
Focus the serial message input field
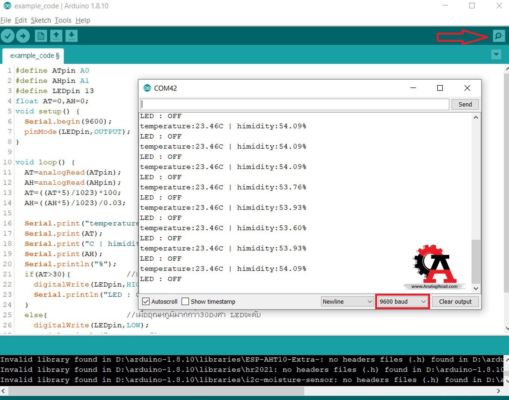coord(295,104)
